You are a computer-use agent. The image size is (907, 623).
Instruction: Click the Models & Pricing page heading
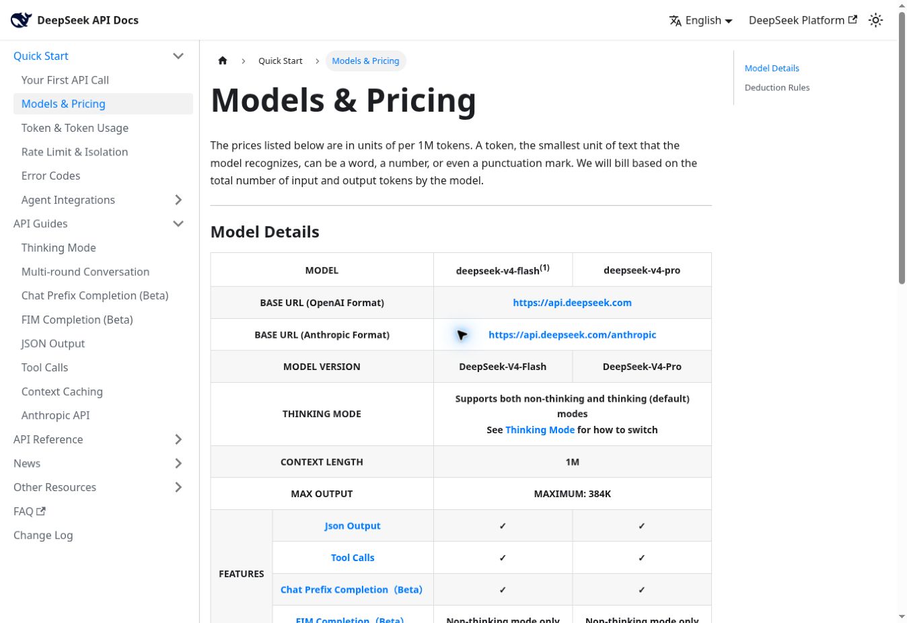(x=343, y=100)
